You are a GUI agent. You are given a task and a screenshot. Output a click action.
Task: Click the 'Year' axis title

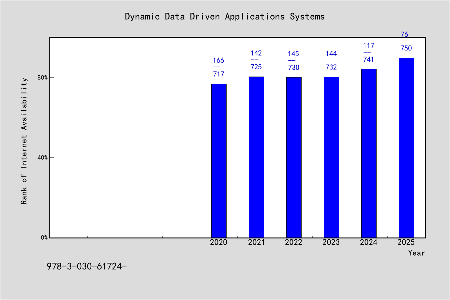tap(416, 253)
